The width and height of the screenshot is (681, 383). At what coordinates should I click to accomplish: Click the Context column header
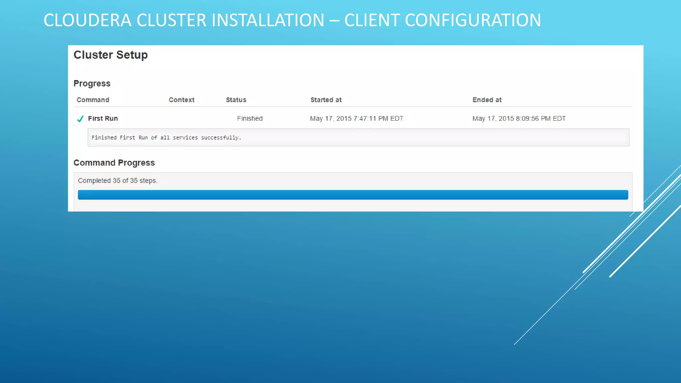point(182,100)
